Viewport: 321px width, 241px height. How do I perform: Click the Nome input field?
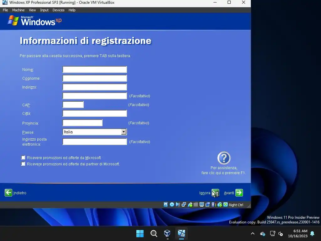[95, 69]
